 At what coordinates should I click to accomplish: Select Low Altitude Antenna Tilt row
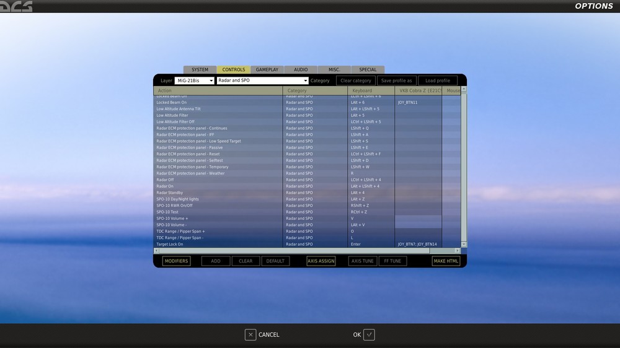pyautogui.click(x=307, y=108)
